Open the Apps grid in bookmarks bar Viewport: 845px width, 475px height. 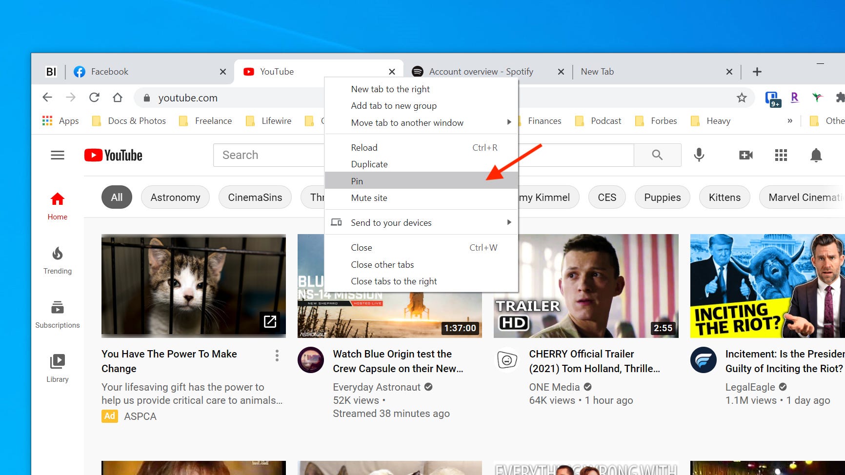60,121
